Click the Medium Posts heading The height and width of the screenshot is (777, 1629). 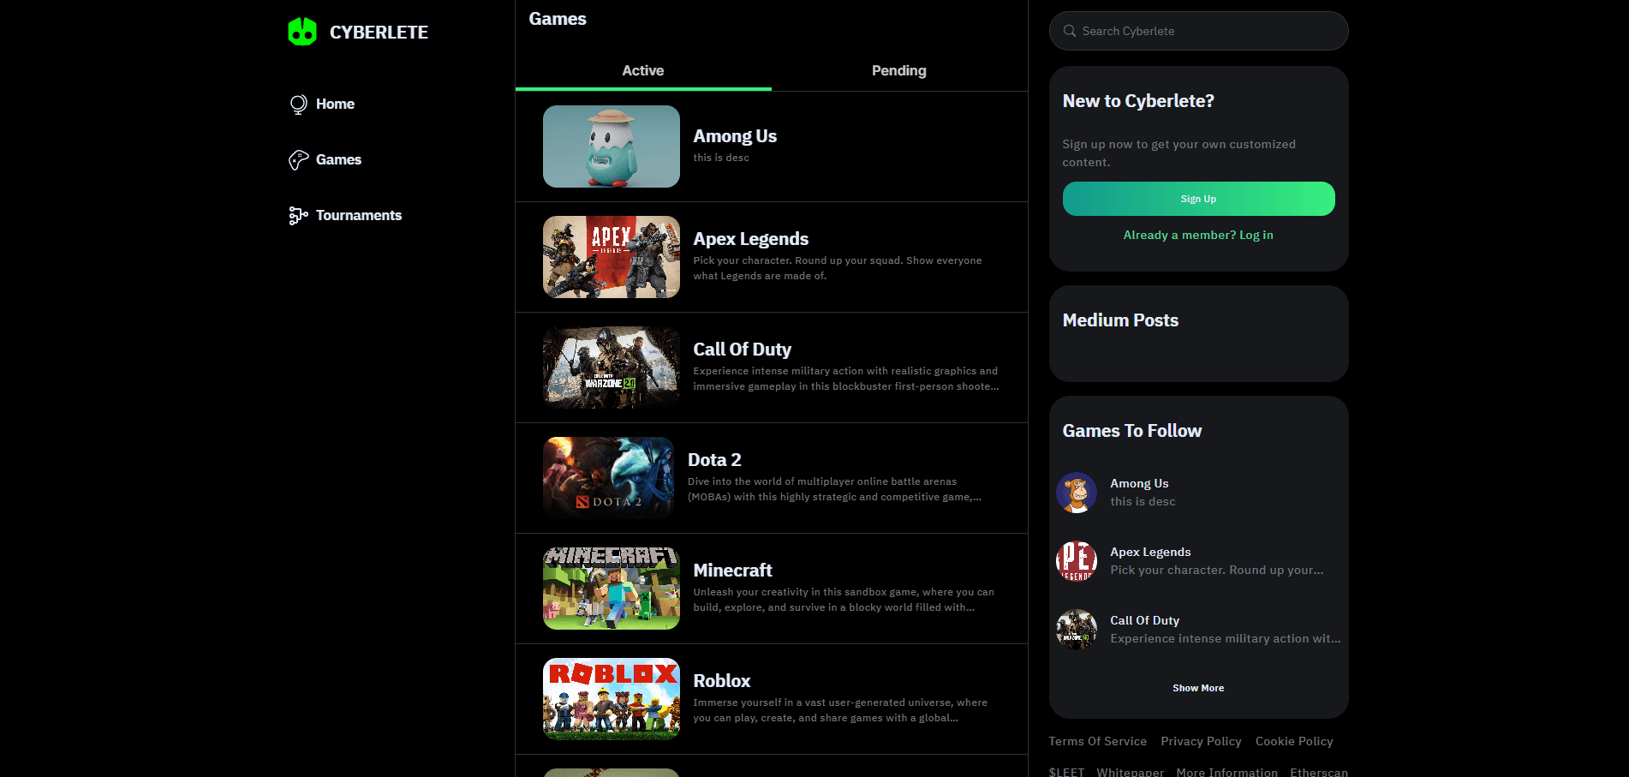pyautogui.click(x=1120, y=320)
